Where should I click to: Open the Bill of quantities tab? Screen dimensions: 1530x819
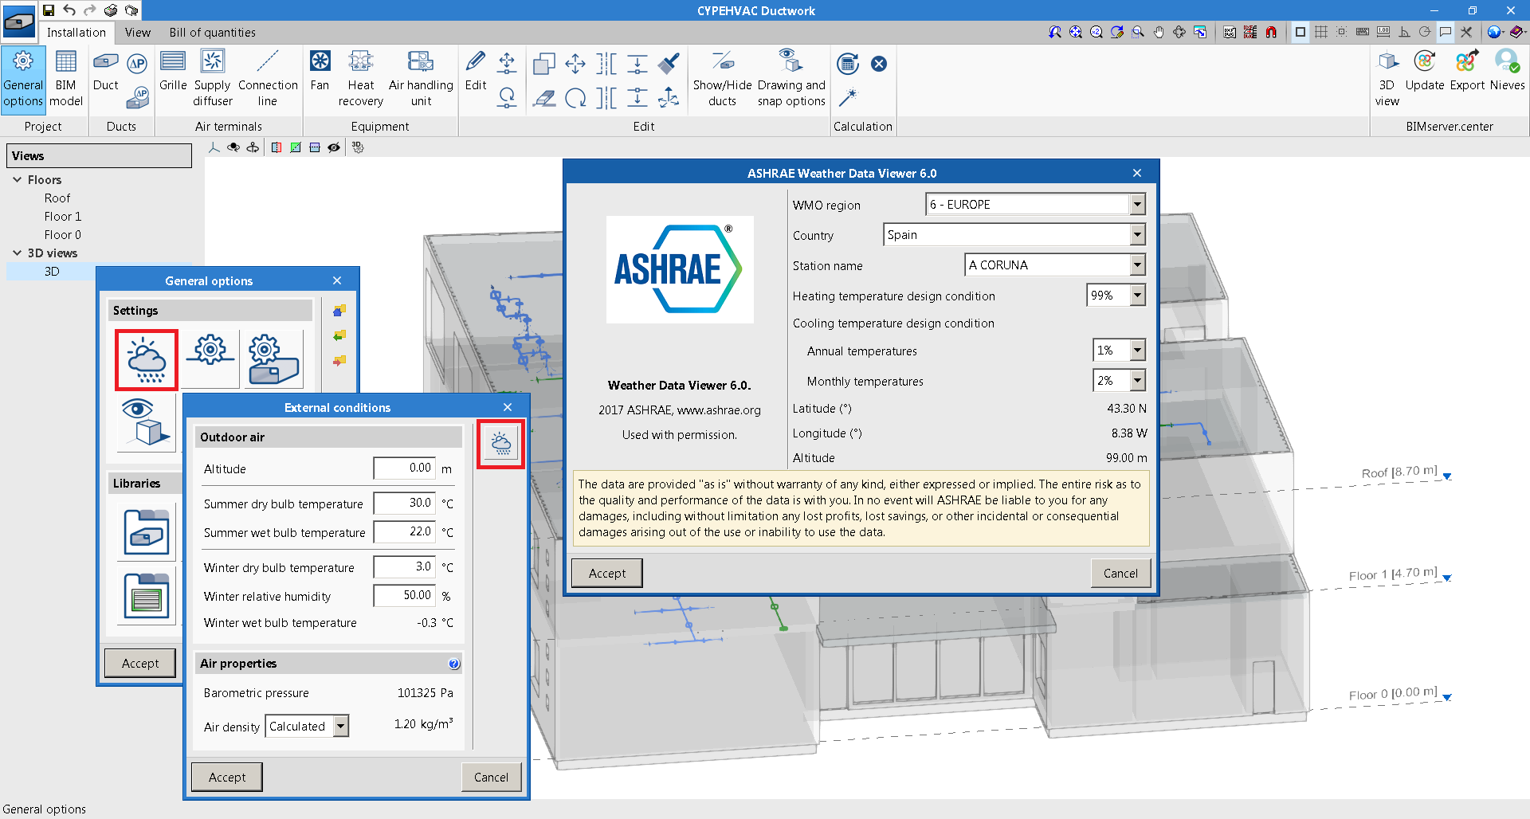click(212, 33)
